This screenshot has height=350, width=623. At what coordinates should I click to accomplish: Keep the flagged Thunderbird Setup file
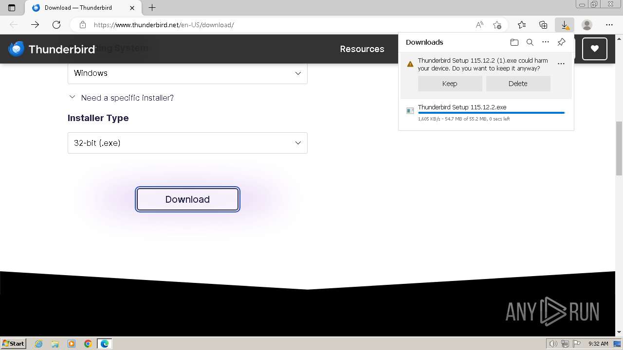click(450, 84)
